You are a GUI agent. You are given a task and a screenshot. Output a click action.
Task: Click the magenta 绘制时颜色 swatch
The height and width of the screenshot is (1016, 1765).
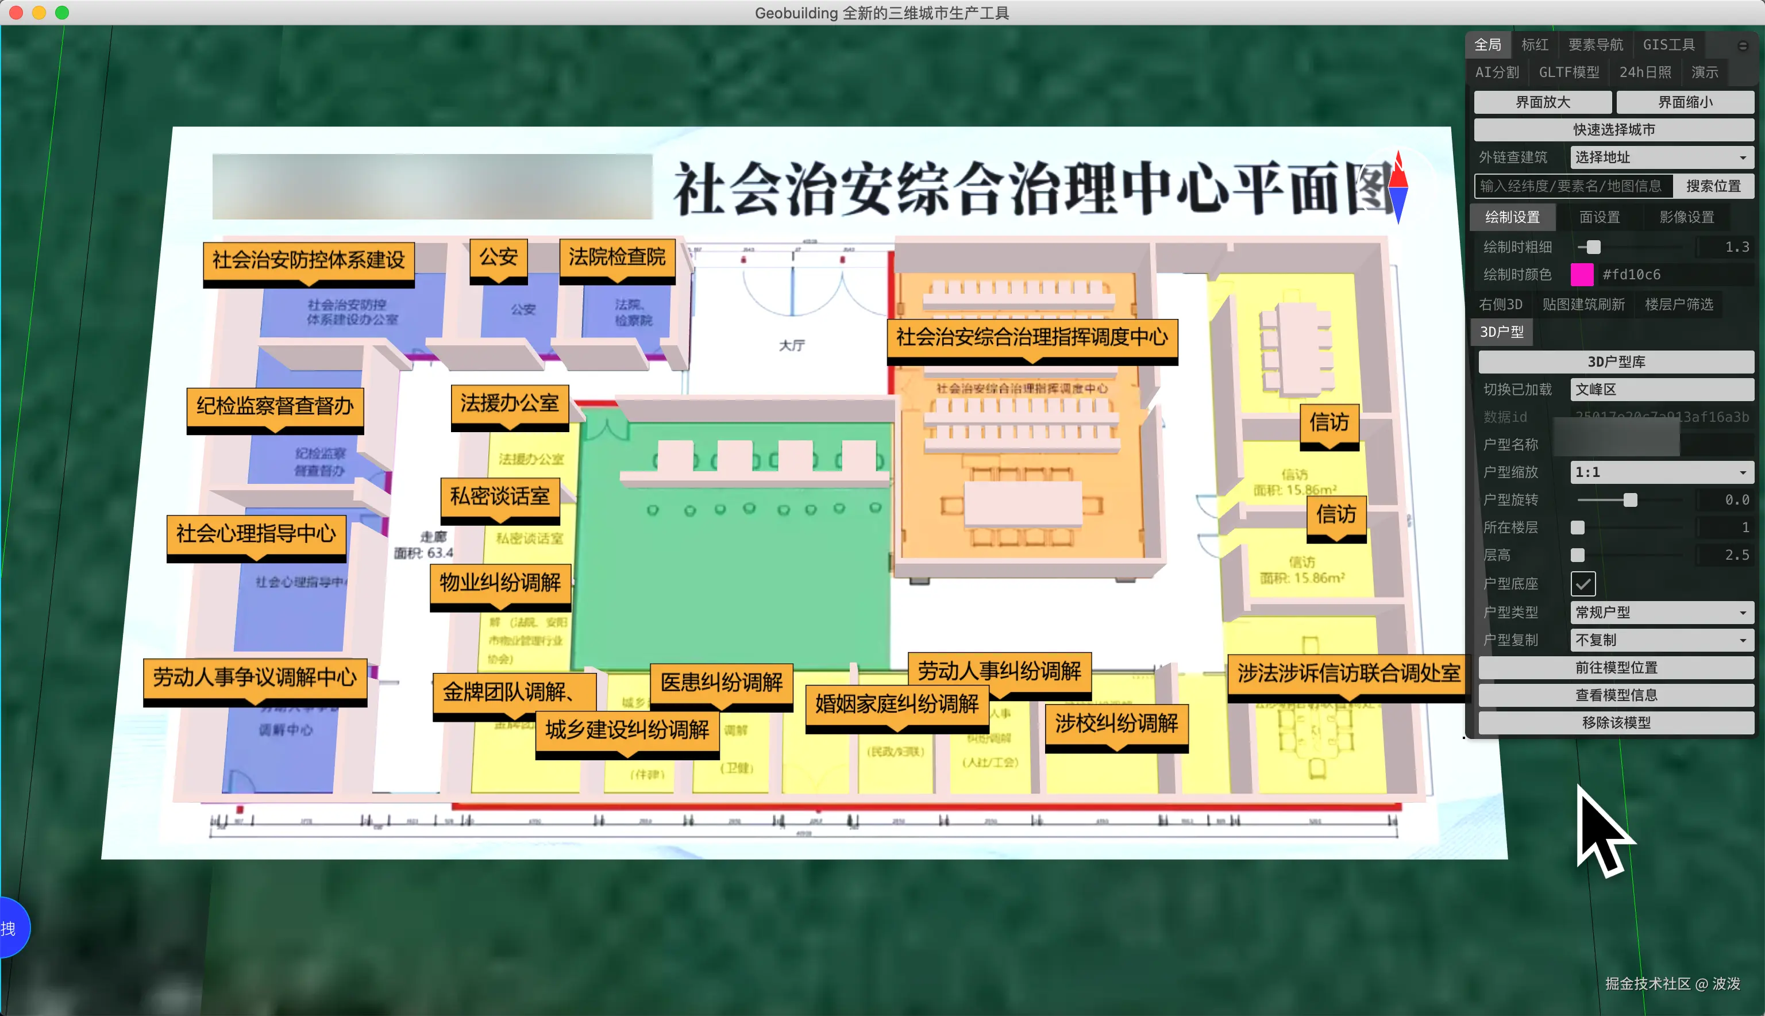[1582, 274]
